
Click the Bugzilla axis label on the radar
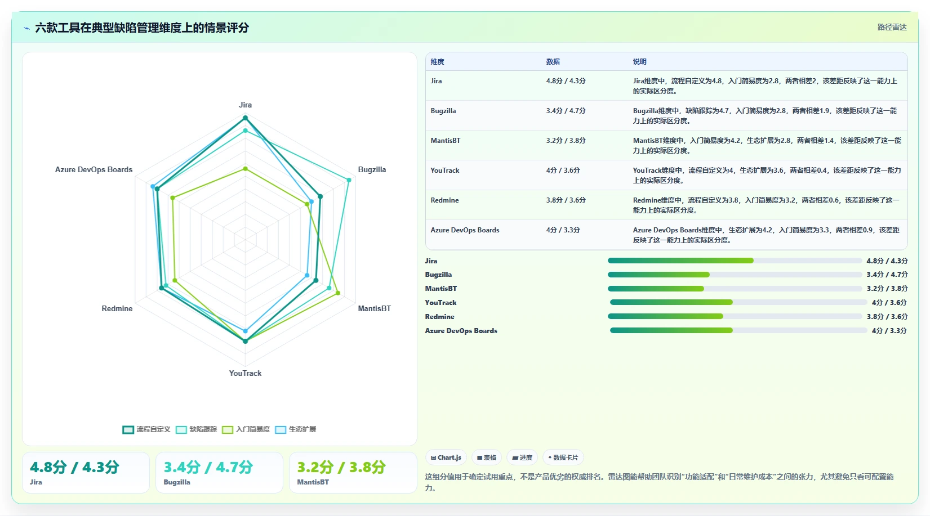point(372,170)
